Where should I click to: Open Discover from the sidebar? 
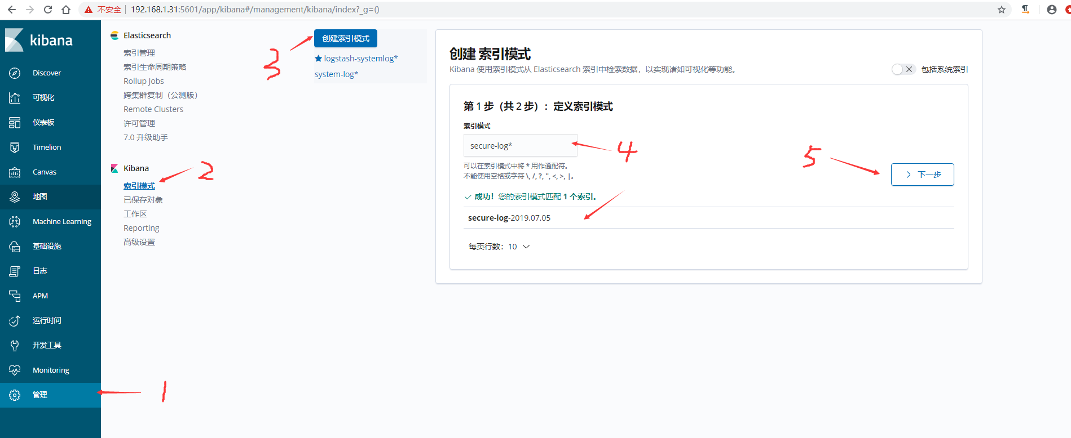pyautogui.click(x=47, y=73)
